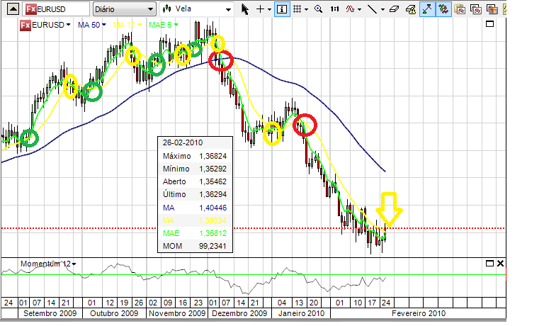
Task: Click Novembro 2009 on the time axis
Action: pos(177,313)
